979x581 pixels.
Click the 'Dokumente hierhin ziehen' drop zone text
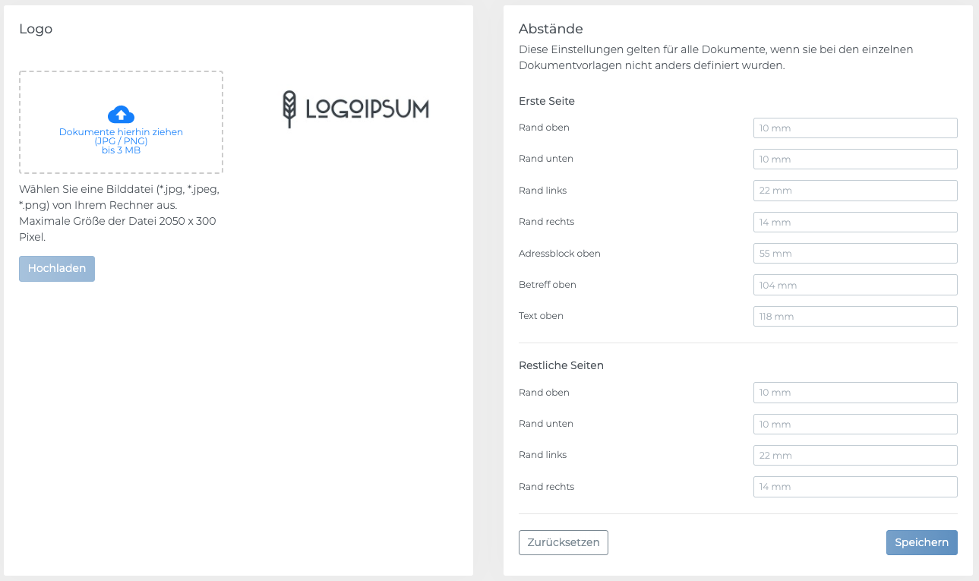(121, 132)
